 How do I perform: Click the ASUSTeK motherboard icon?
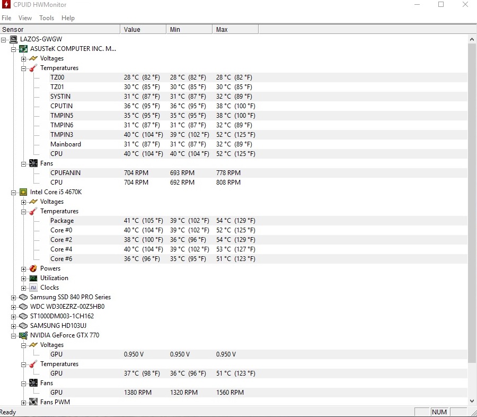pos(23,49)
